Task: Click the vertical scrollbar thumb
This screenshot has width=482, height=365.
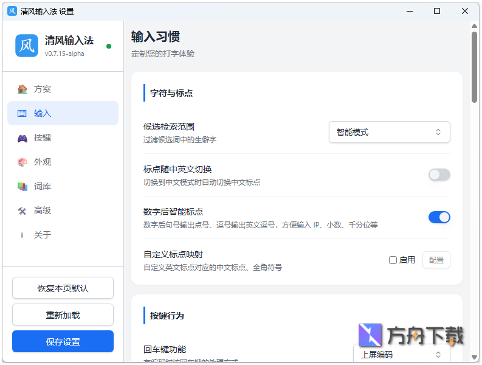Action: point(474,67)
